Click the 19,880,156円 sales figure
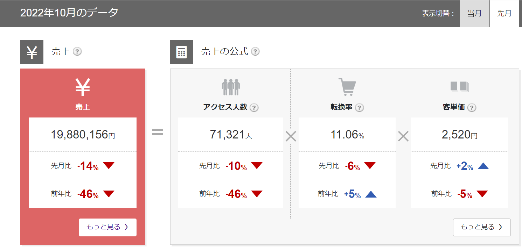Screen dimensions: 522x250 coord(83,135)
